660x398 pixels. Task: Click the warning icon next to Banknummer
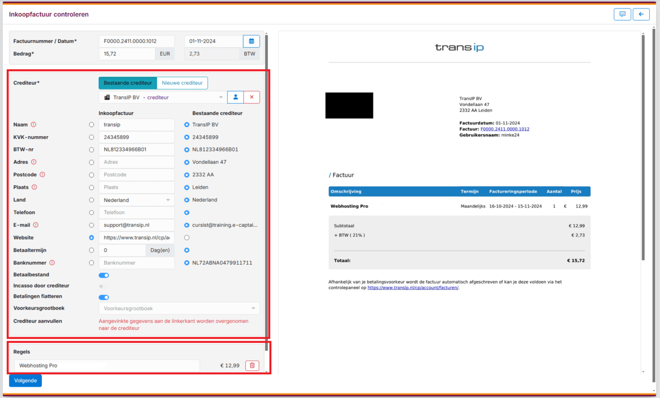coord(52,263)
